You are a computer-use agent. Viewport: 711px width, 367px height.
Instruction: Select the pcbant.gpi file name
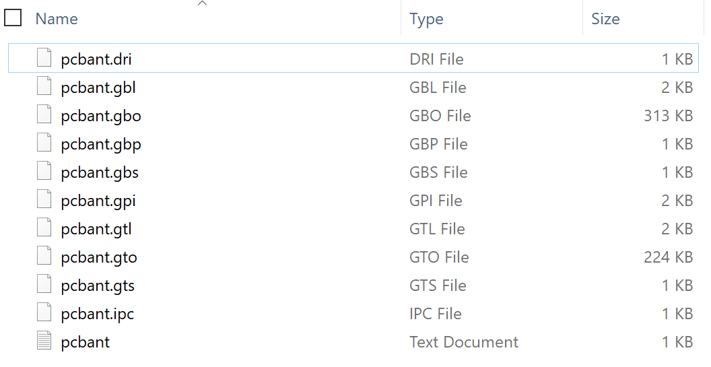coord(98,201)
